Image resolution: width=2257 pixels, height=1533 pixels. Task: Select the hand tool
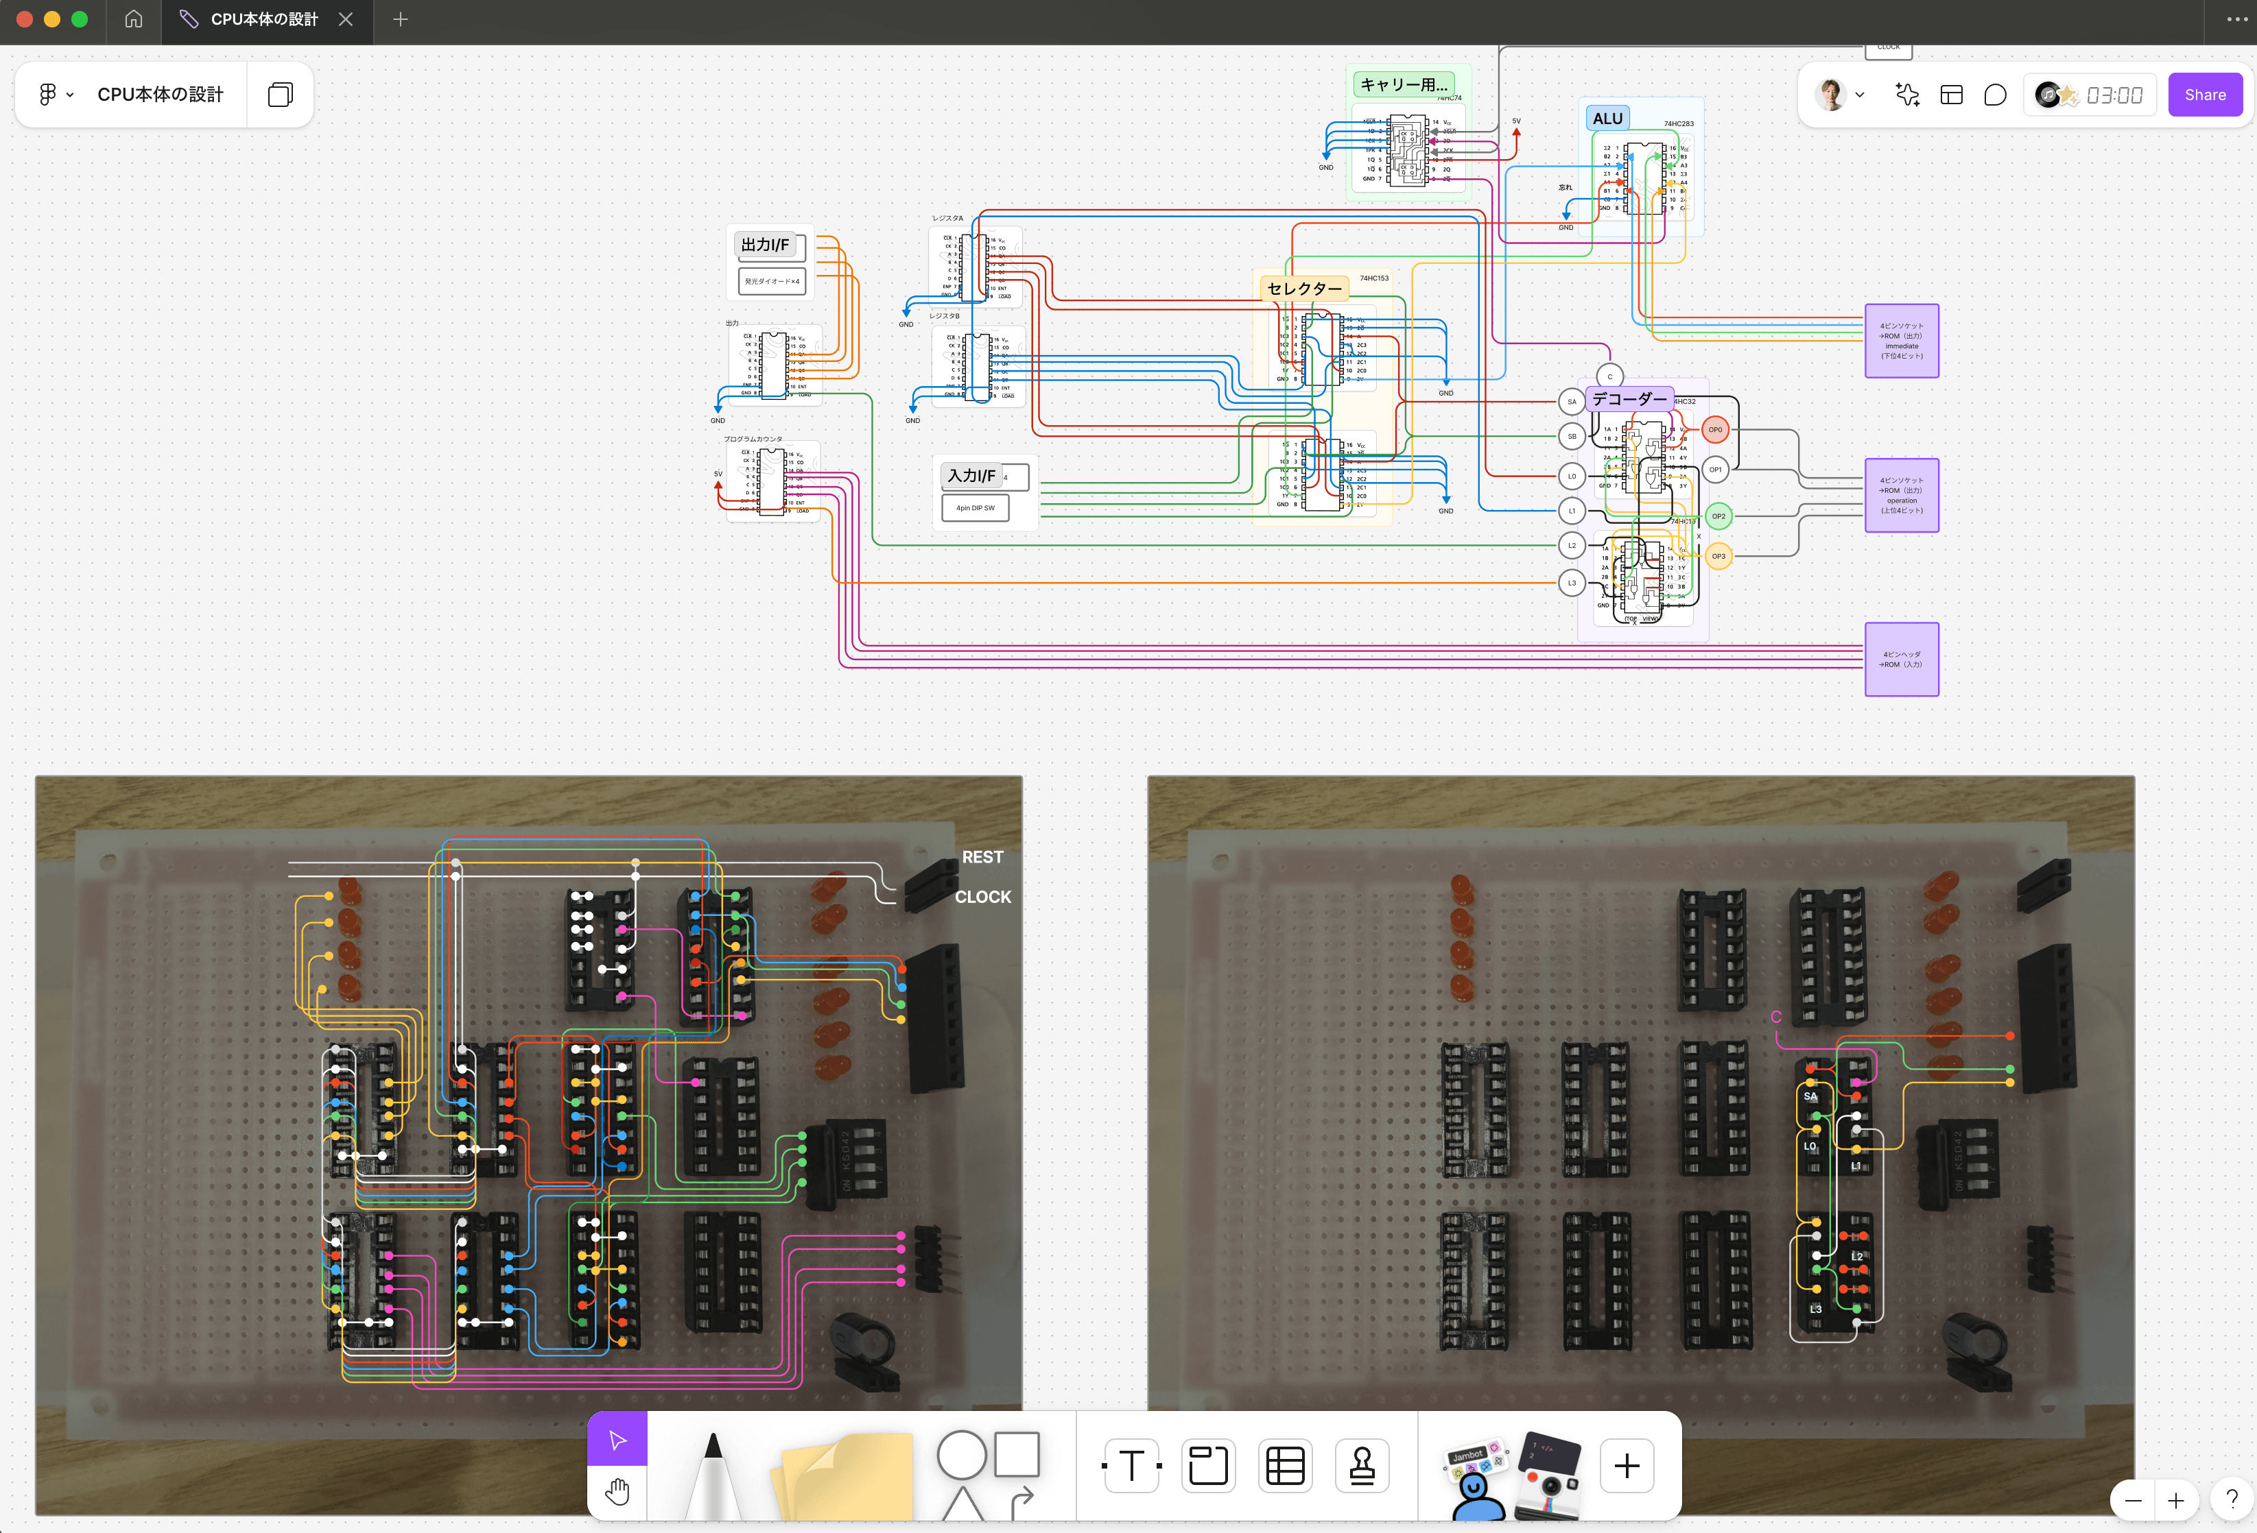click(x=617, y=1491)
